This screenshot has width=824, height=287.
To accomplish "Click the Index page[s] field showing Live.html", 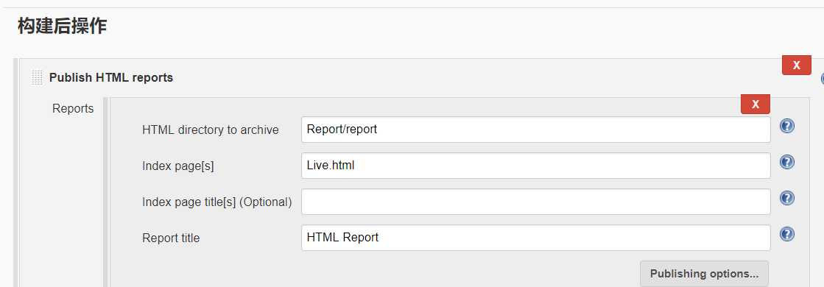I will [535, 166].
